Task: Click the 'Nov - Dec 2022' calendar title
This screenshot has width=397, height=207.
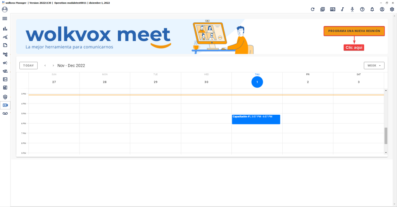Action: pyautogui.click(x=71, y=66)
